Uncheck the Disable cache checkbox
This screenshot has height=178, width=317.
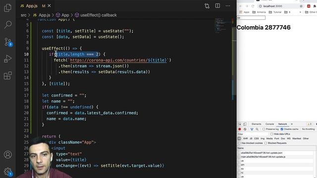click(x=282, y=129)
